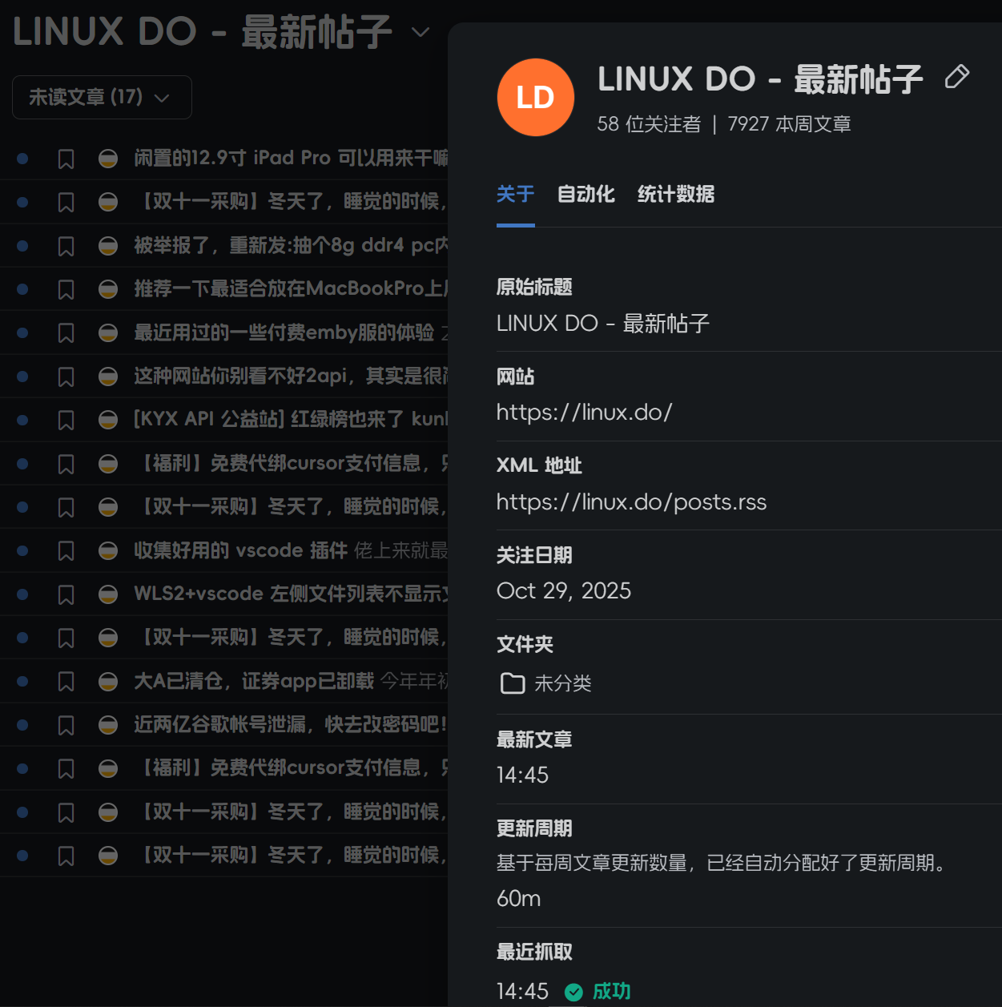1002x1007 pixels.
Task: Click the feed icon on the 推荐一下最适合 row
Action: (x=108, y=289)
